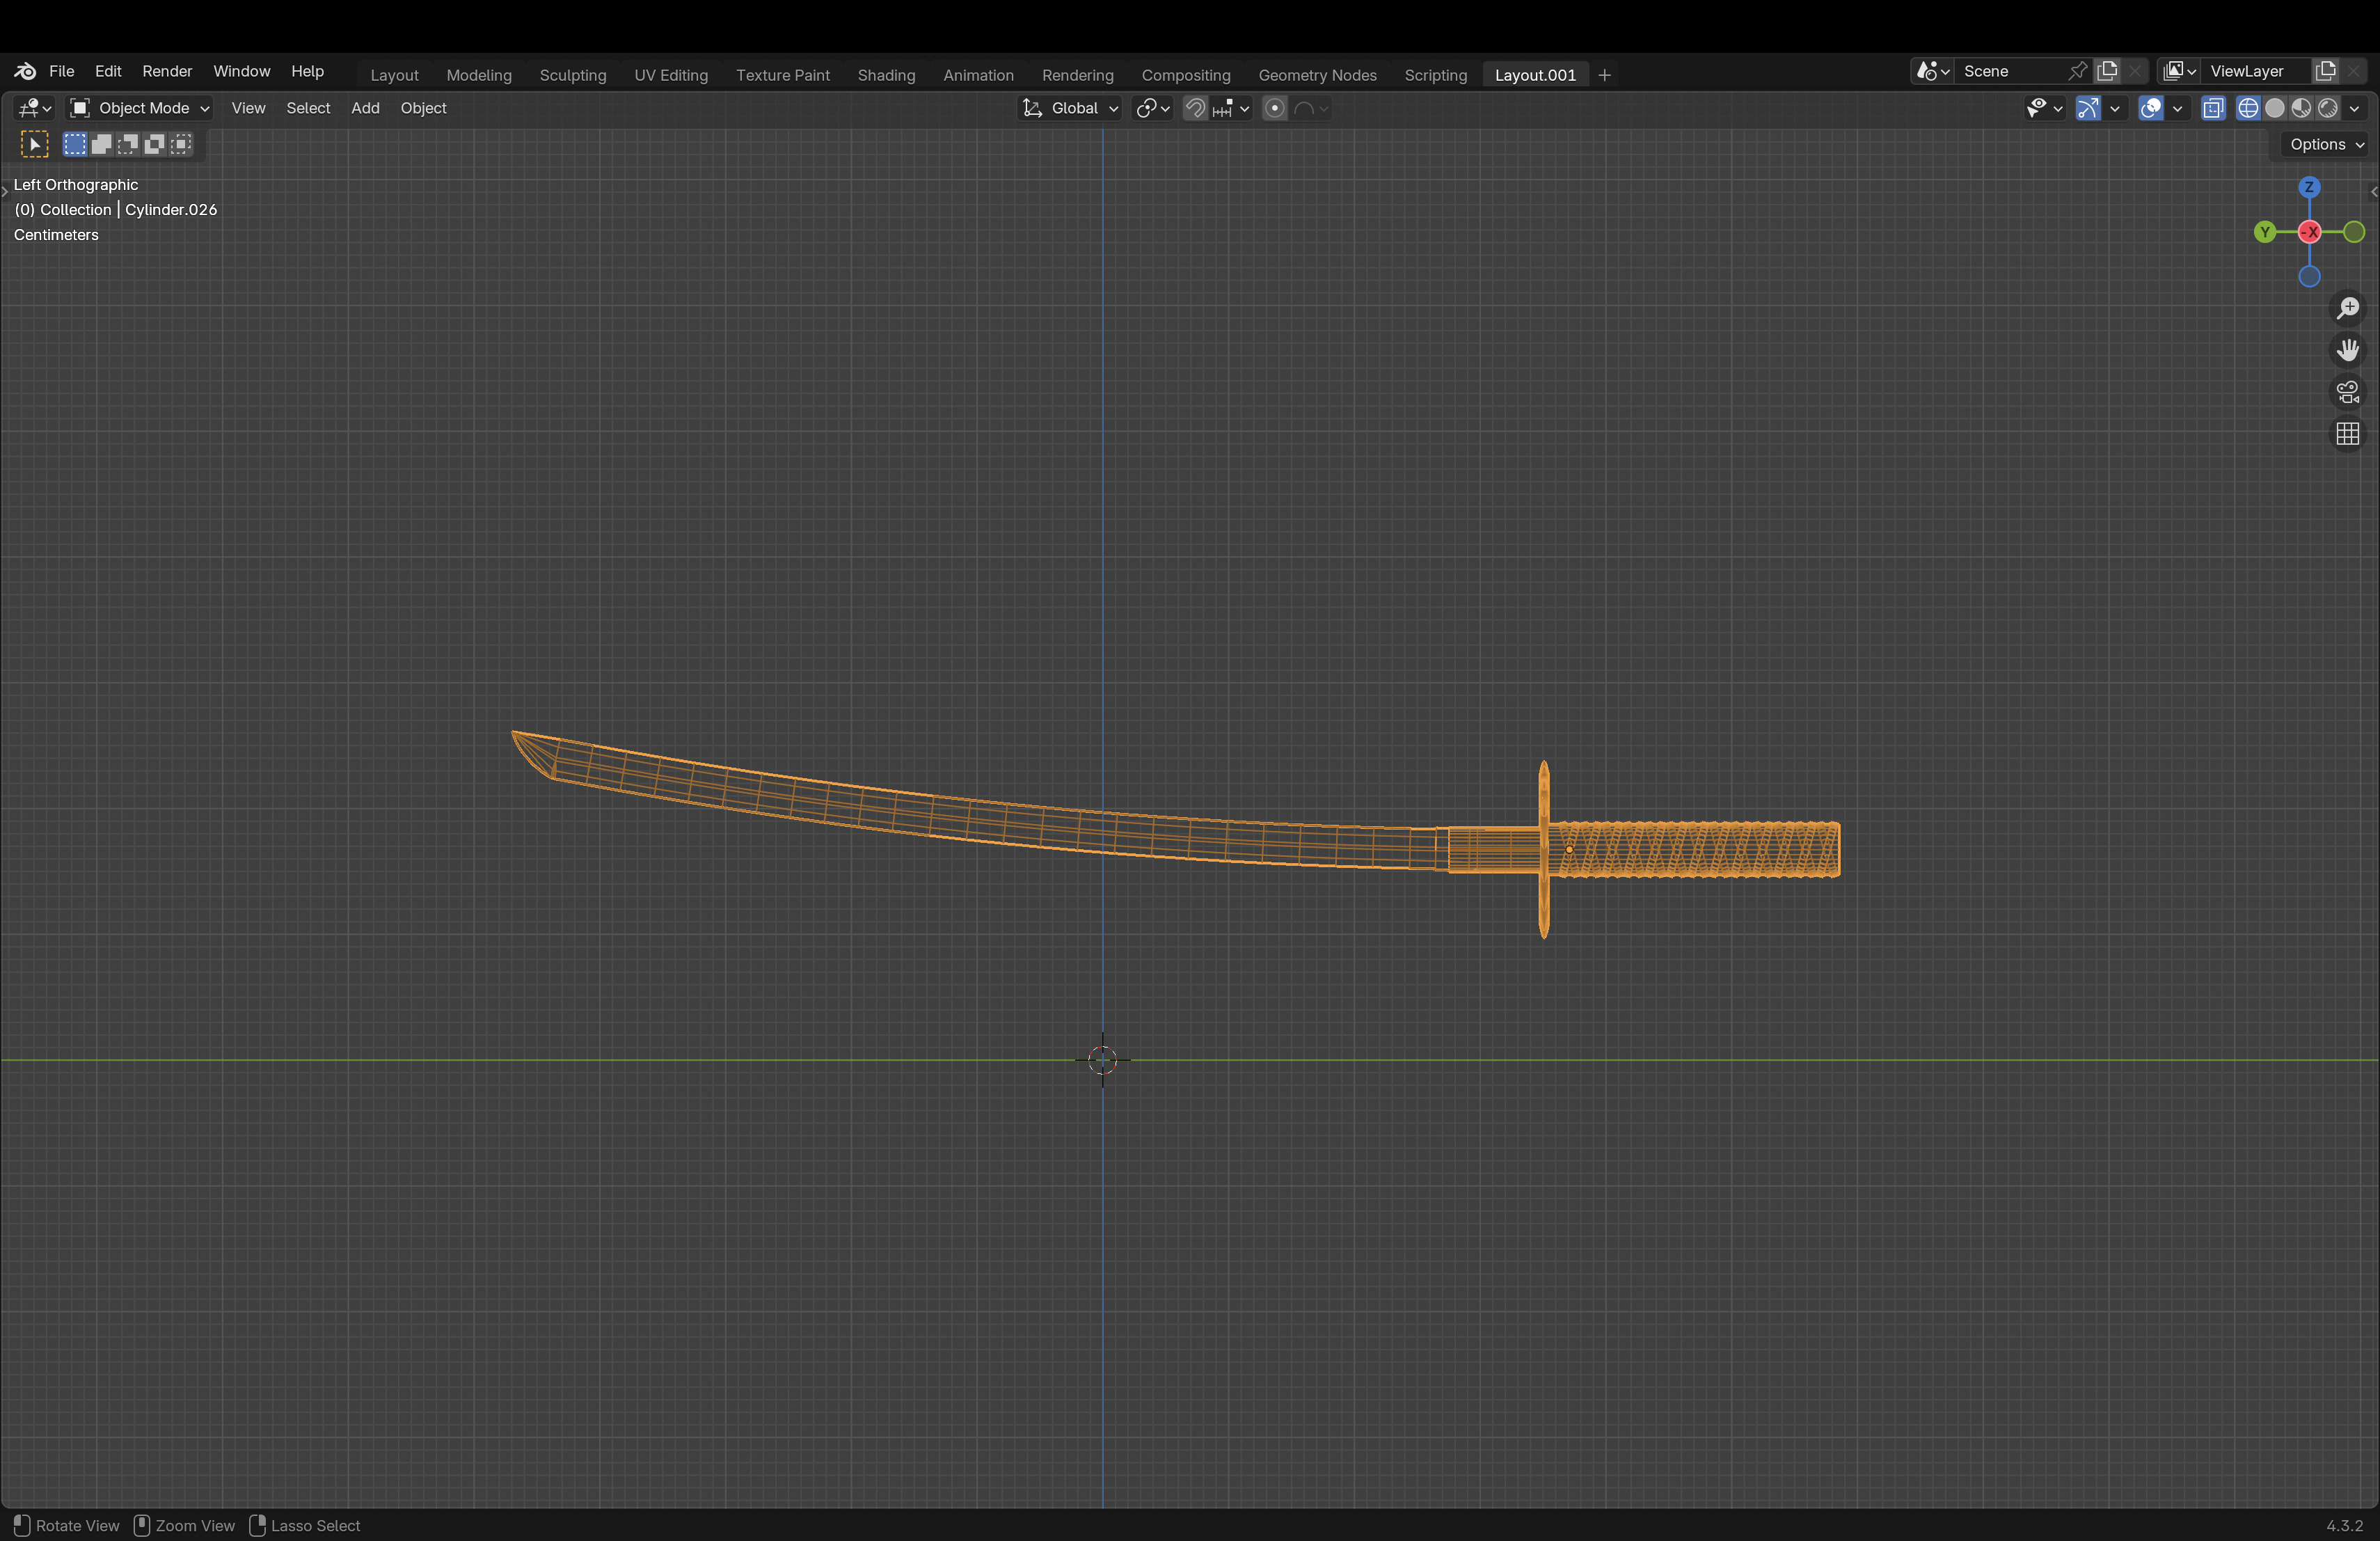Switch to UV Editing workspace tab
2380x1541 pixels.
point(670,75)
